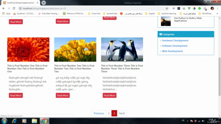Click the page vertical scrollbar thumb

tap(220, 76)
